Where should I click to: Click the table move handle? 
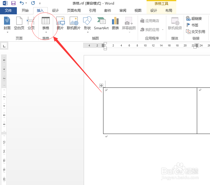click(101, 85)
